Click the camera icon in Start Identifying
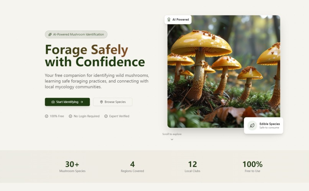This screenshot has width=309, height=191. [53, 102]
